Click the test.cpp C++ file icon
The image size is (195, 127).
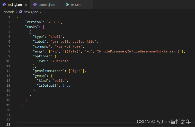coord(67,5)
